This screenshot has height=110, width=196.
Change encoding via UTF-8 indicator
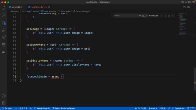pos(163,108)
